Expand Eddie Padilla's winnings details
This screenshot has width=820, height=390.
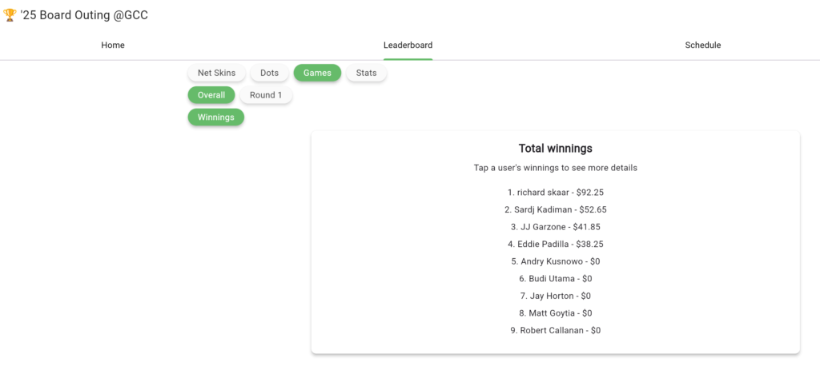(555, 245)
